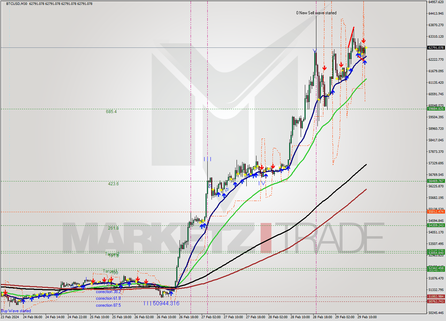
Task: Click price axis value 54051.170
Action: [436, 232]
